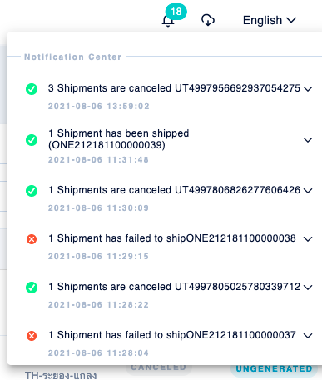Click the cloud download icon

tap(208, 20)
